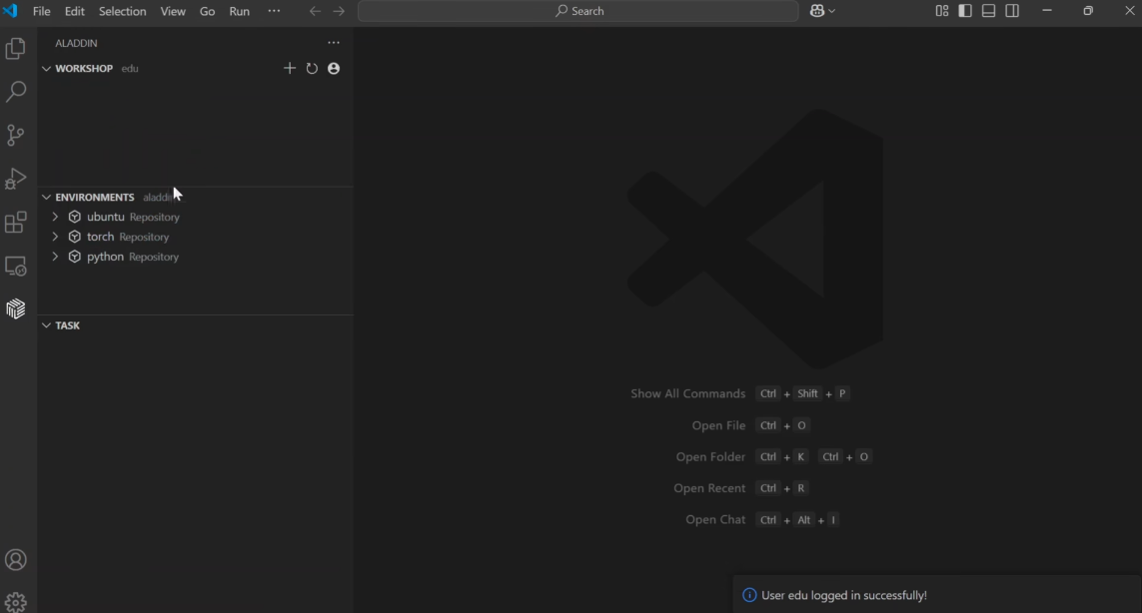This screenshot has height=613, width=1142.
Task: Go forward in navigation history
Action: 339,11
